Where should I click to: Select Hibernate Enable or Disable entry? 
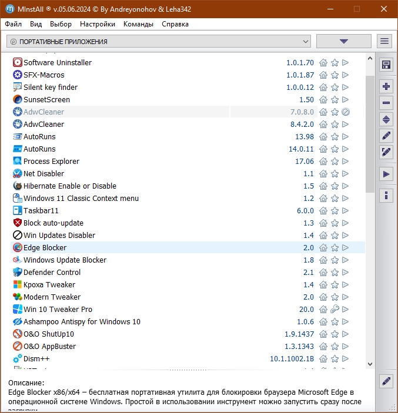click(x=188, y=186)
